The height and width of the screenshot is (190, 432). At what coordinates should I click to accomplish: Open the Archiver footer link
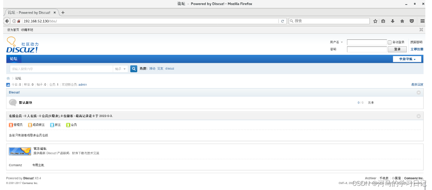coord(371,178)
